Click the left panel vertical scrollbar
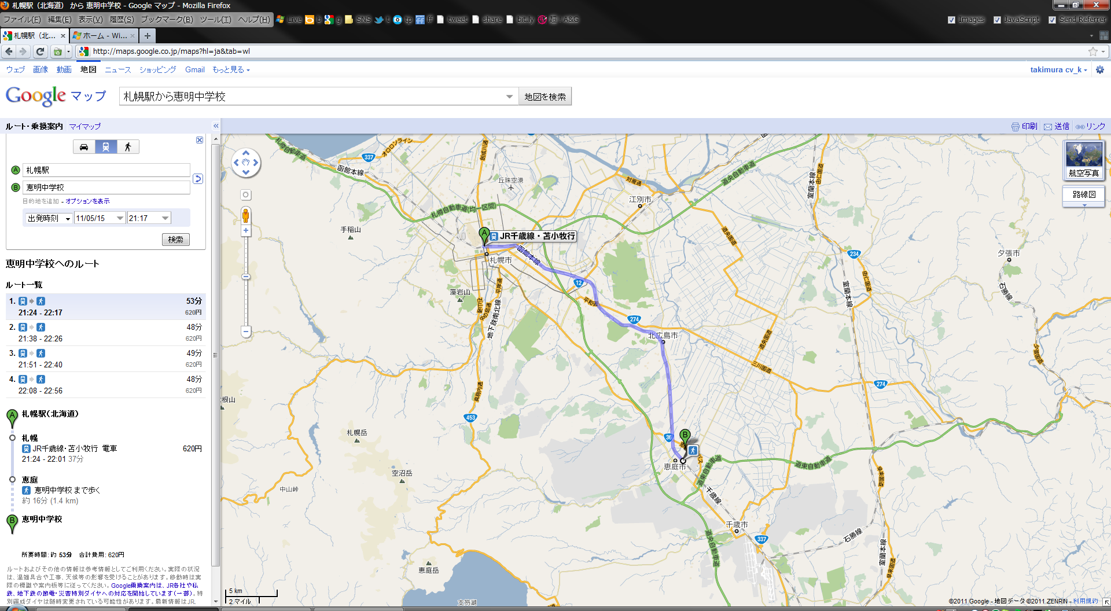Image resolution: width=1111 pixels, height=611 pixels. pyautogui.click(x=216, y=356)
